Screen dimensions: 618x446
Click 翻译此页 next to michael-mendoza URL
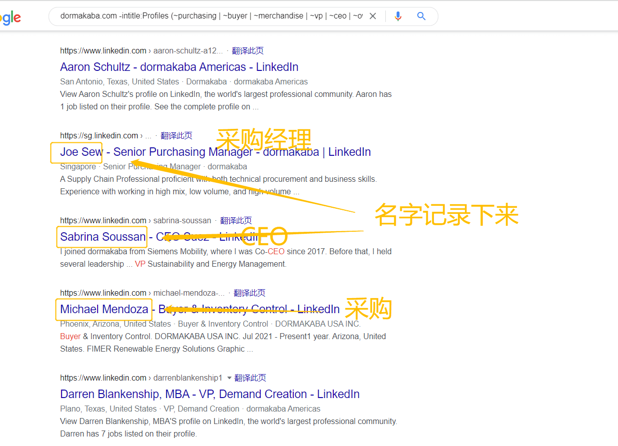pyautogui.click(x=249, y=293)
